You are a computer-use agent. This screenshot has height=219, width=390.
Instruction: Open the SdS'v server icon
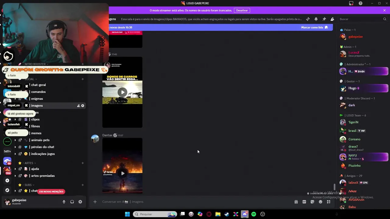7,151
